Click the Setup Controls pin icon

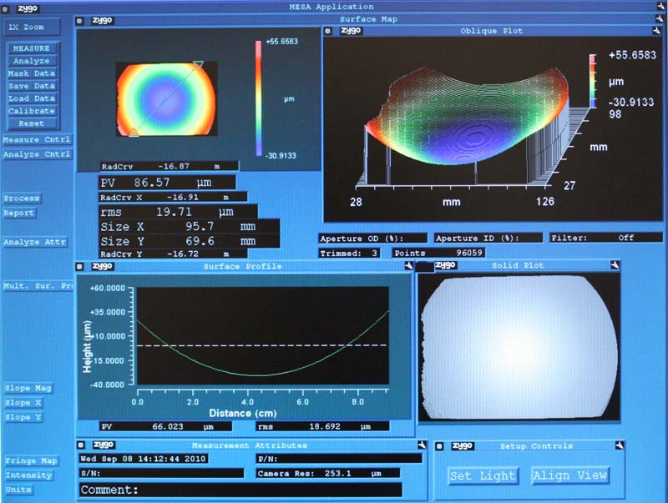620,445
